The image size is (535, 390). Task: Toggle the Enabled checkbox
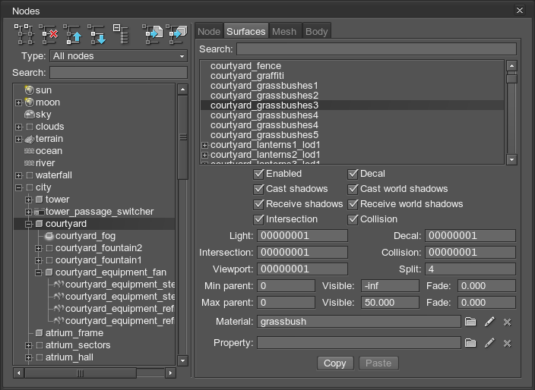(258, 174)
